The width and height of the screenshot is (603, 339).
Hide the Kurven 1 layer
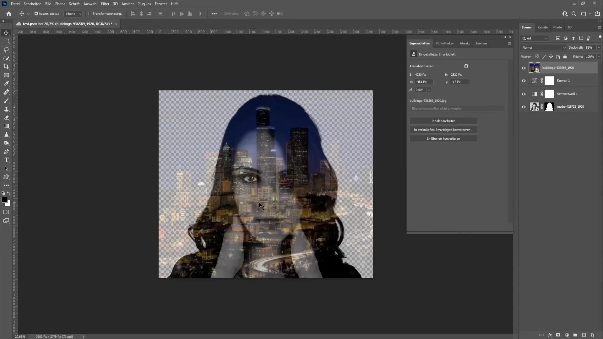tap(524, 81)
